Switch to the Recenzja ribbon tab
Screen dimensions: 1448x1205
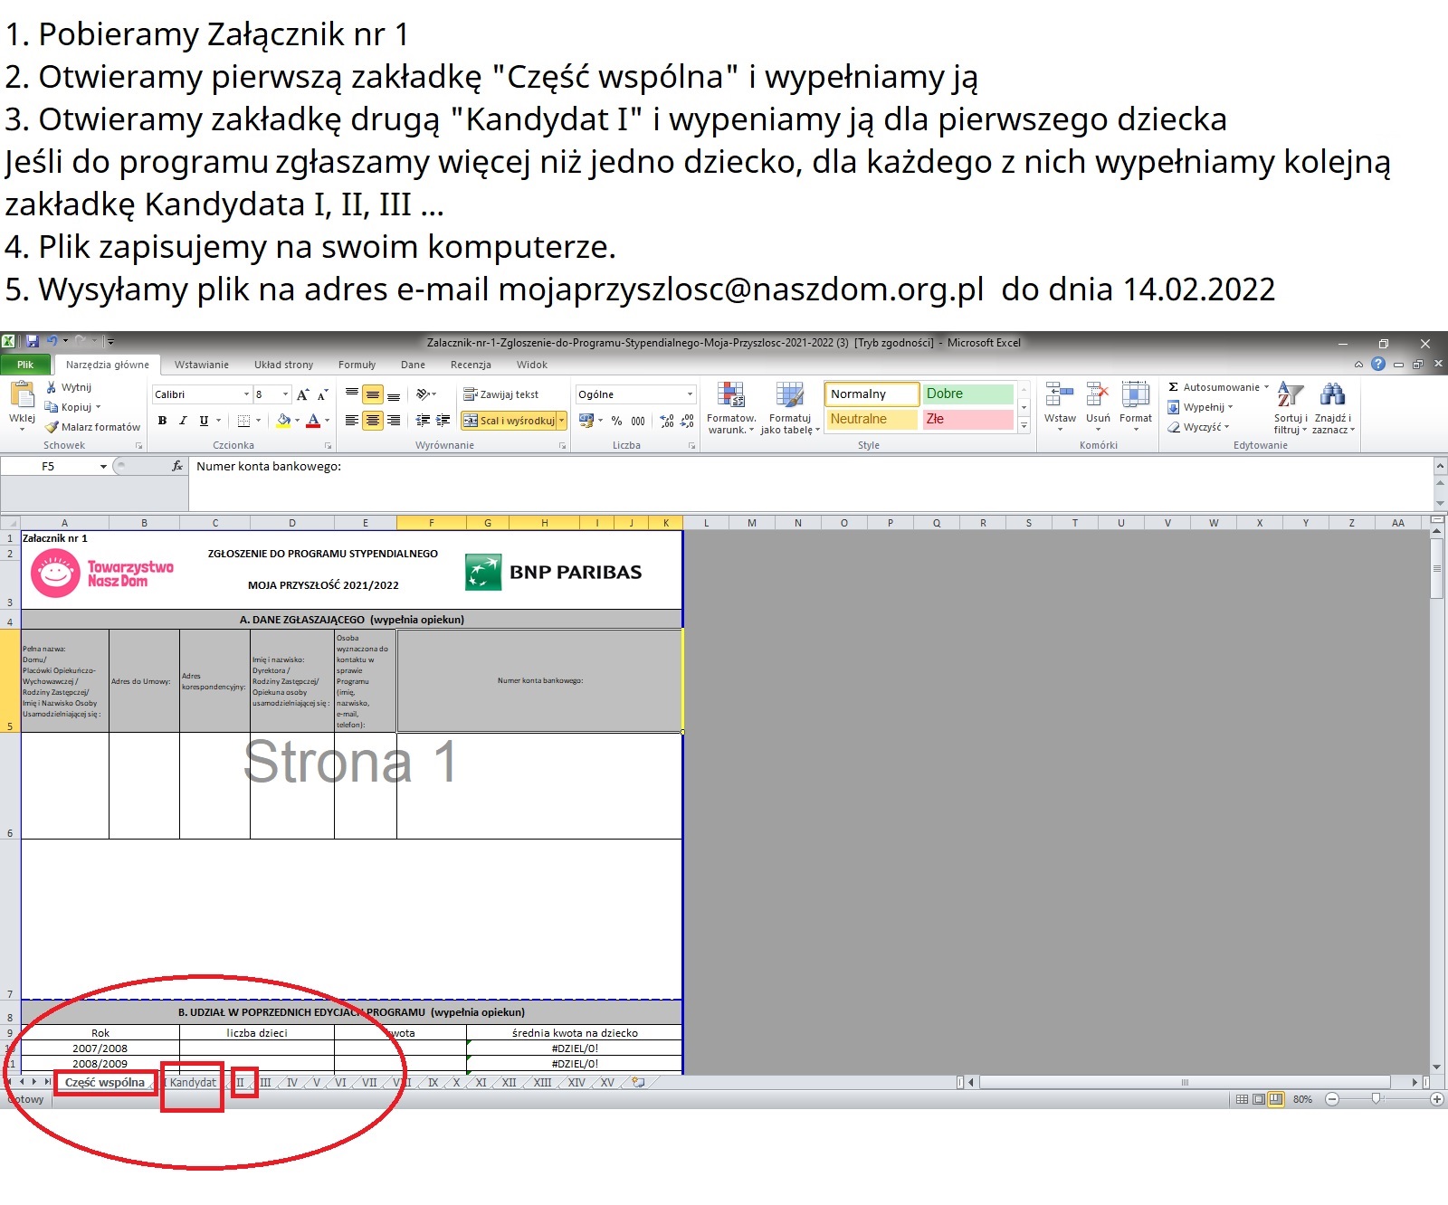pos(472,365)
